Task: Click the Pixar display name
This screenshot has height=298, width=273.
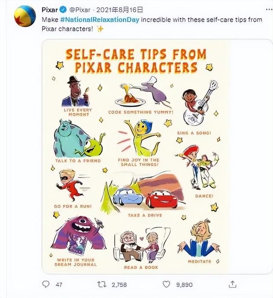Action: click(49, 10)
